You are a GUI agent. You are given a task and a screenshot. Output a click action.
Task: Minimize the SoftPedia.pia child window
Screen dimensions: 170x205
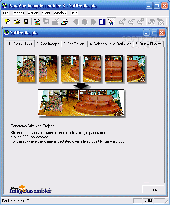coord(146,32)
